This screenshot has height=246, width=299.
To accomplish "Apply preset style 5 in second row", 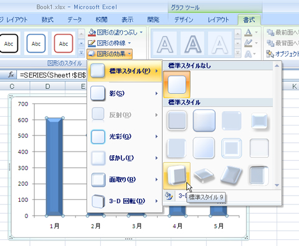I will click(177, 148).
